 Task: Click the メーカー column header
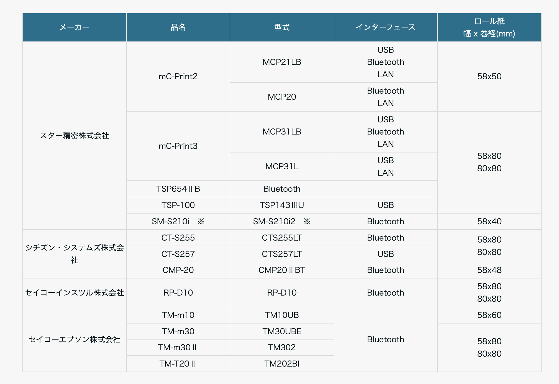click(x=74, y=27)
